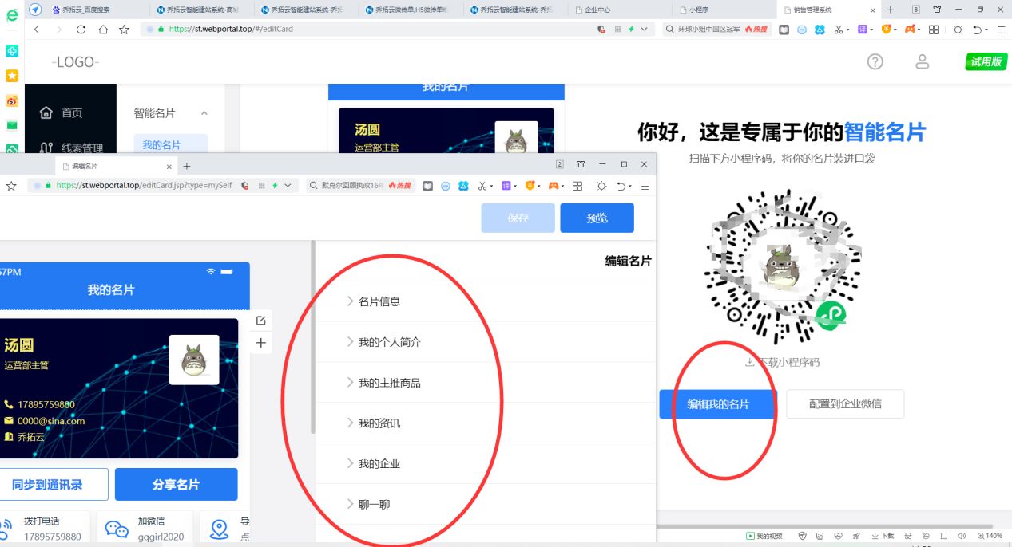1012x547 pixels.
Task: Click the 配置到企业微信 button
Action: point(845,404)
